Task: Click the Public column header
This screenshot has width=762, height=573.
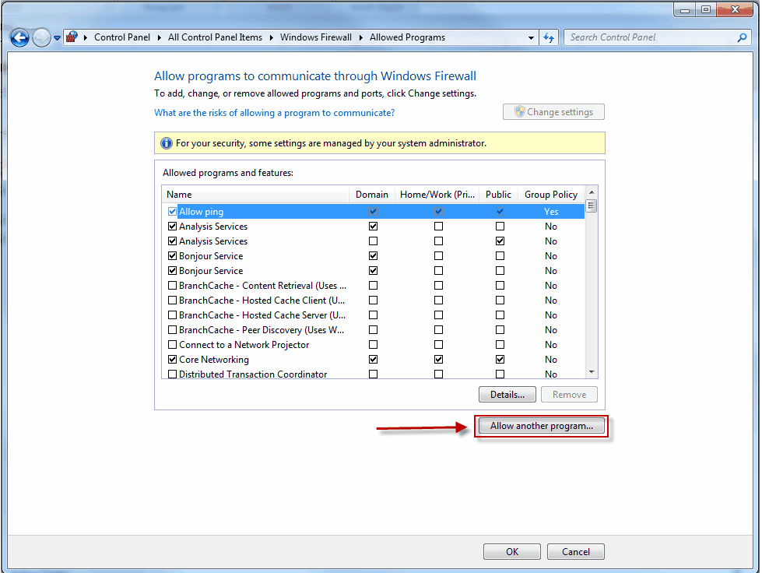Action: click(x=499, y=195)
